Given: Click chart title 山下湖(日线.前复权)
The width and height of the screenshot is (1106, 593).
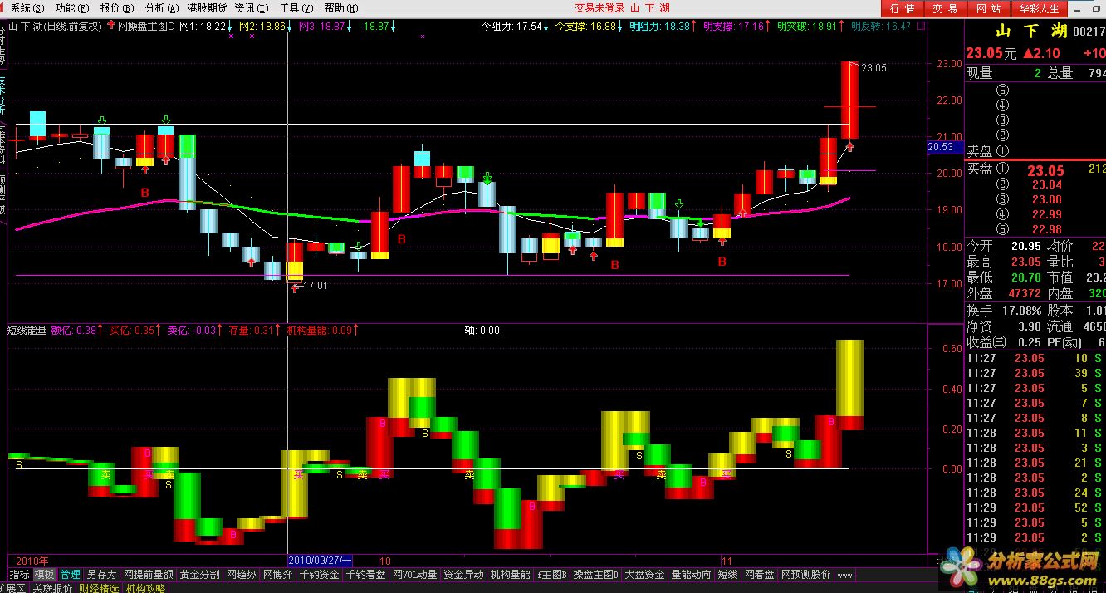Looking at the screenshot, I should point(56,26).
